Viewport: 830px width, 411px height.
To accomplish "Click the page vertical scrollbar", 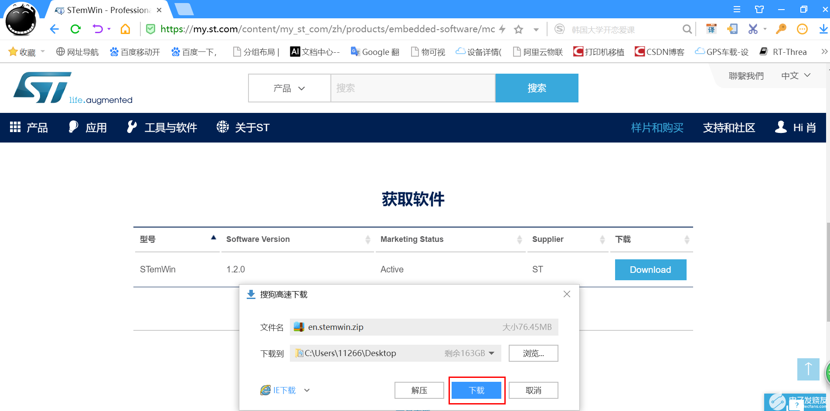I will click(x=828, y=272).
